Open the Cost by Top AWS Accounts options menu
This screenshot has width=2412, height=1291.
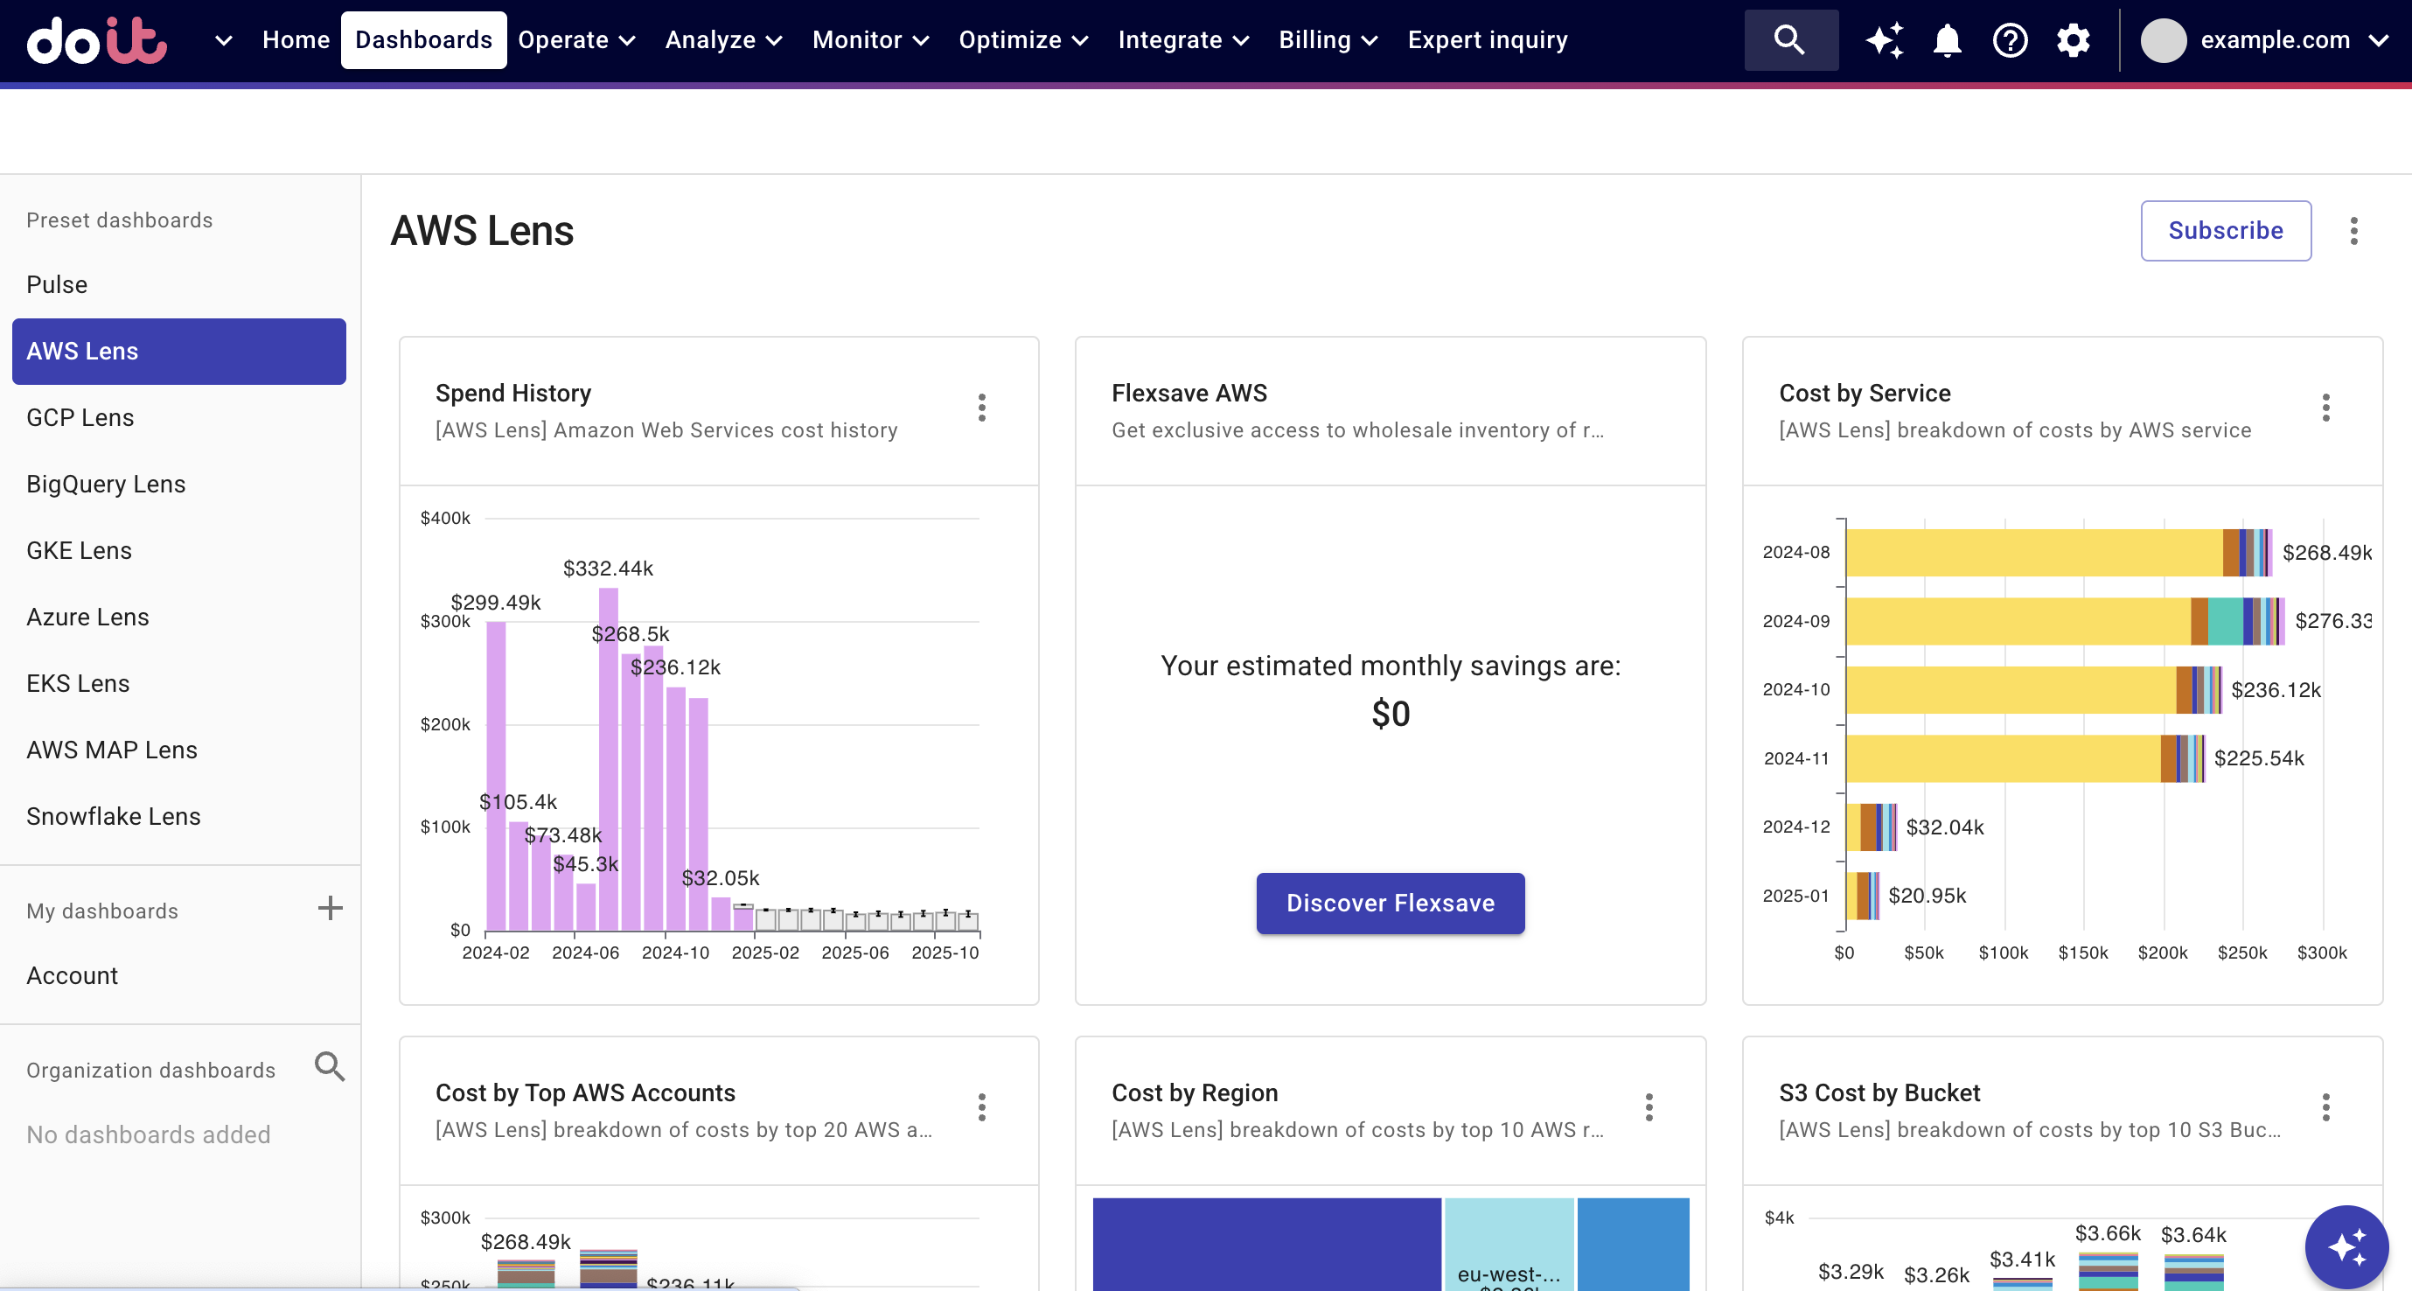click(981, 1107)
